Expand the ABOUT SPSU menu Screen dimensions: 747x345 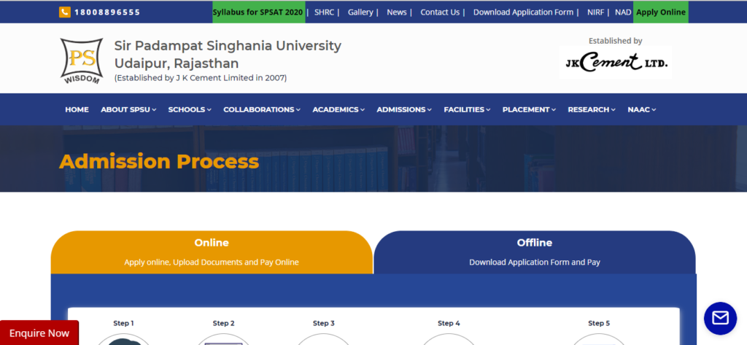click(x=128, y=109)
